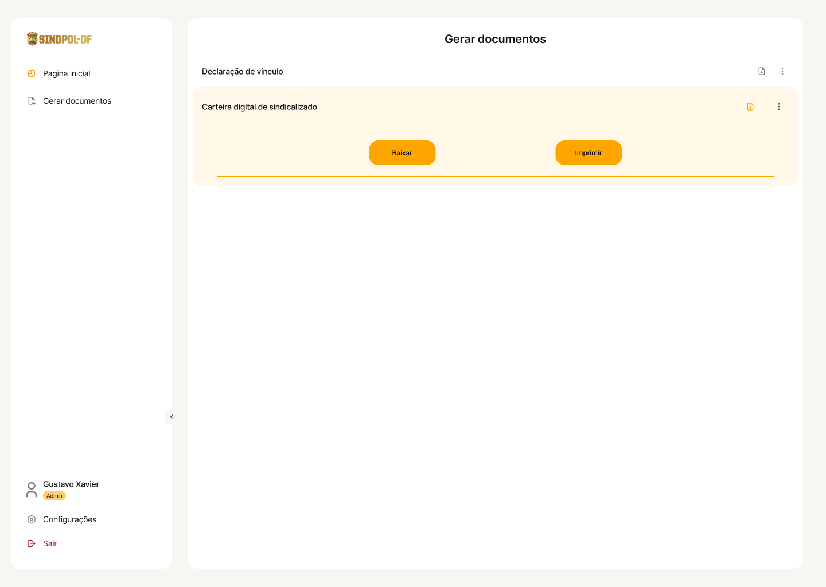The image size is (826, 587).
Task: Open Pagina inicial from sidebar
Action: point(67,73)
